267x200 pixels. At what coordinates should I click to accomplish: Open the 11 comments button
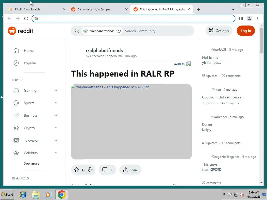tap(107, 170)
